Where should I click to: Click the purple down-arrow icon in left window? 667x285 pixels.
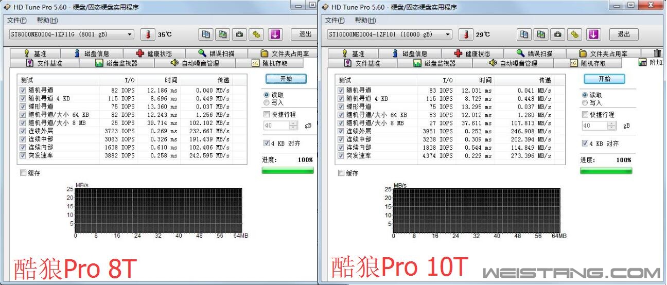pos(275,34)
